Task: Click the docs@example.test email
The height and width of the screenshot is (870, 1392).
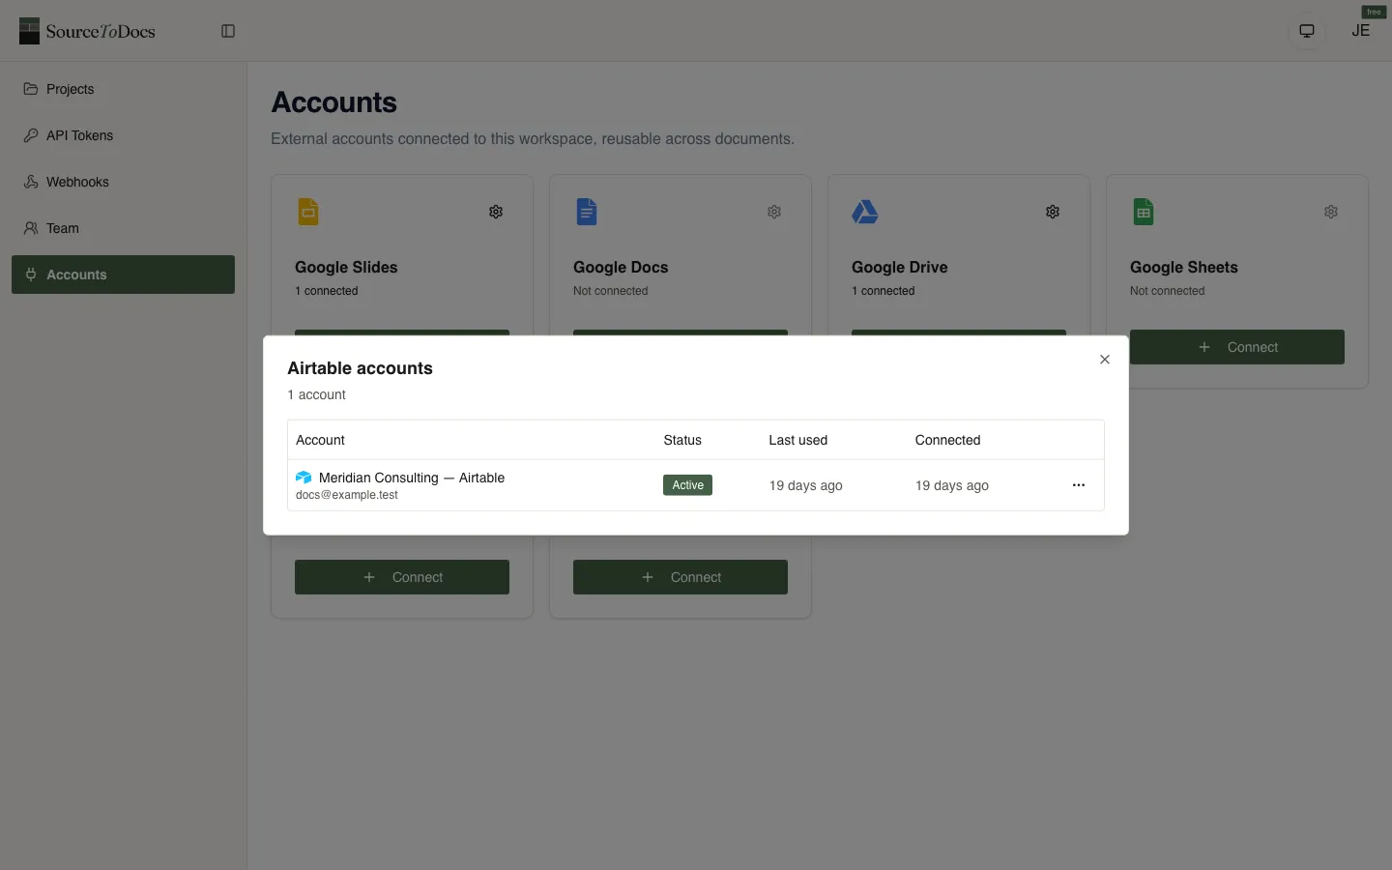Action: 347,495
